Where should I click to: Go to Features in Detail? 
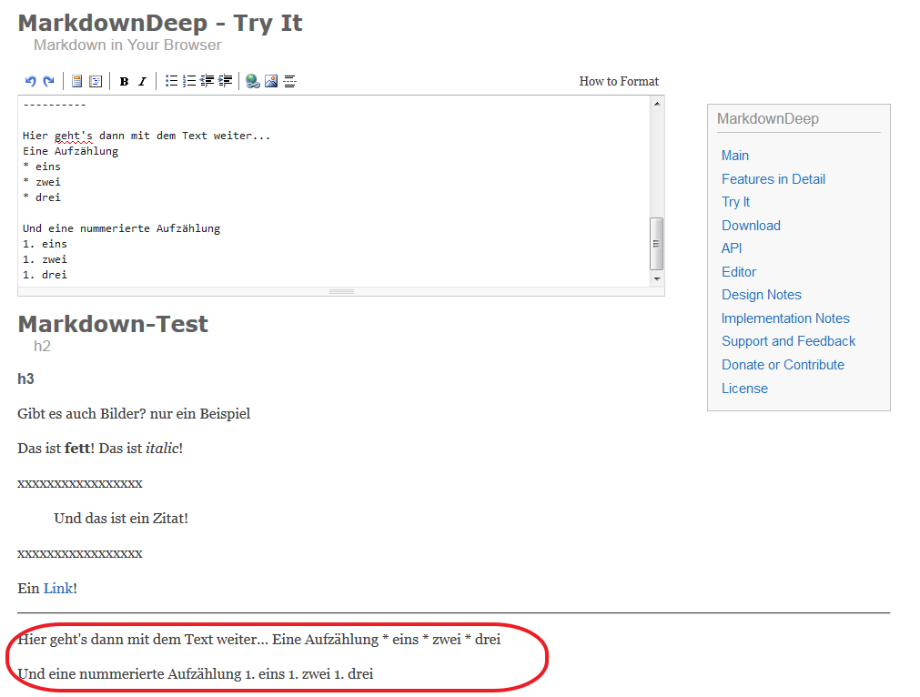[773, 179]
